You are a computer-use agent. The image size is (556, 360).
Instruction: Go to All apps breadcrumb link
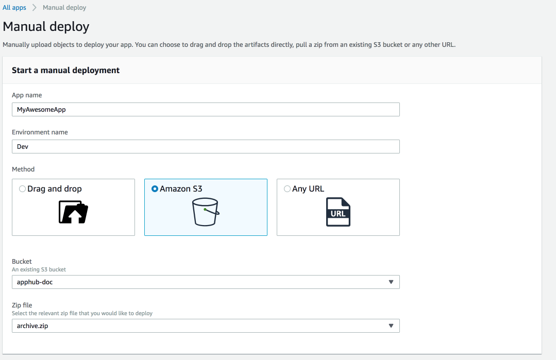click(x=14, y=7)
